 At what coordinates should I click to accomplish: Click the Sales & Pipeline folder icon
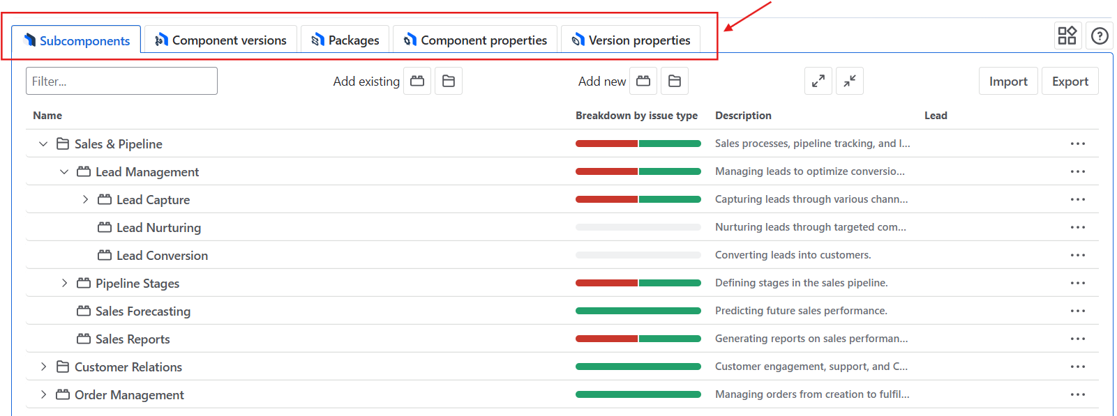(x=63, y=144)
